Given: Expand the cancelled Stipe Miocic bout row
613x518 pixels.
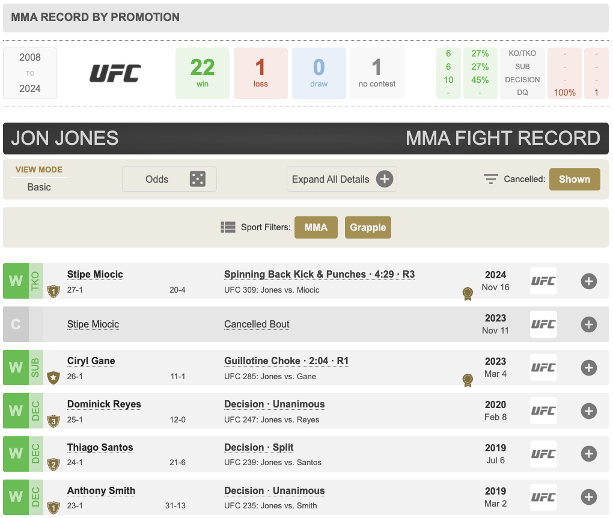Looking at the screenshot, I should pyautogui.click(x=588, y=325).
